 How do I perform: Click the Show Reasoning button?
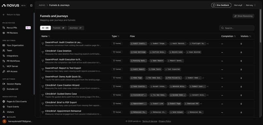coord(243,16)
